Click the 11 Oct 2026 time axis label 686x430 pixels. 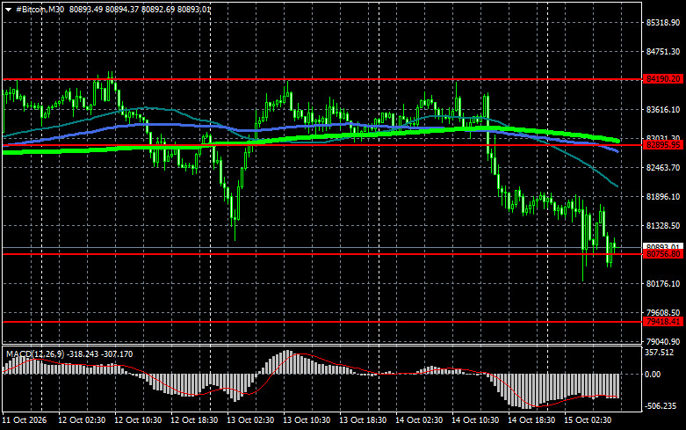click(25, 420)
